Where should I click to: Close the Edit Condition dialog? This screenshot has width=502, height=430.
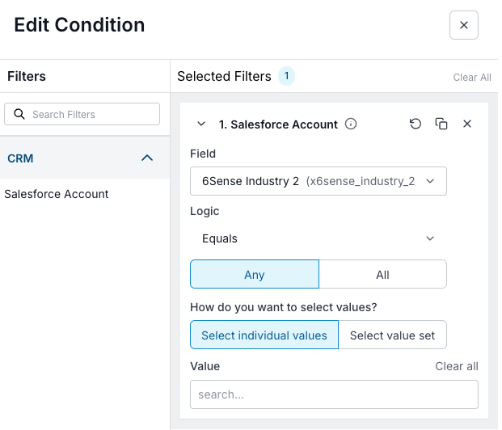pyautogui.click(x=463, y=25)
